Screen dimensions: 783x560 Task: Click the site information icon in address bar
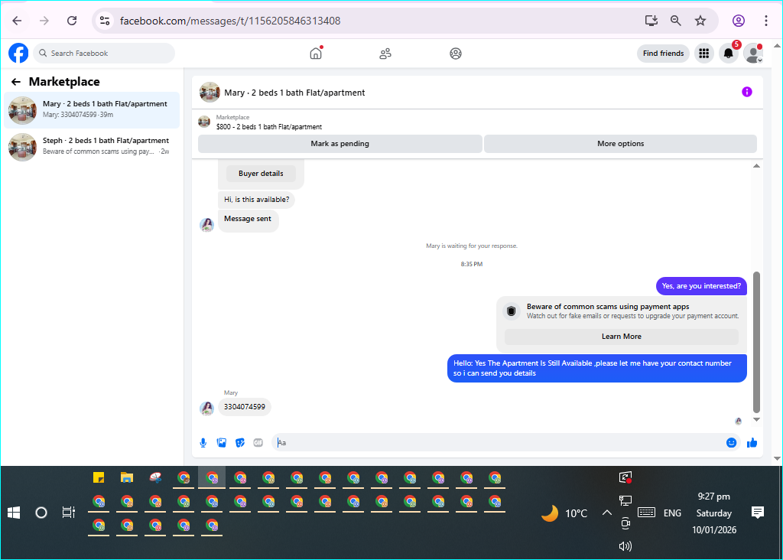[x=105, y=21]
